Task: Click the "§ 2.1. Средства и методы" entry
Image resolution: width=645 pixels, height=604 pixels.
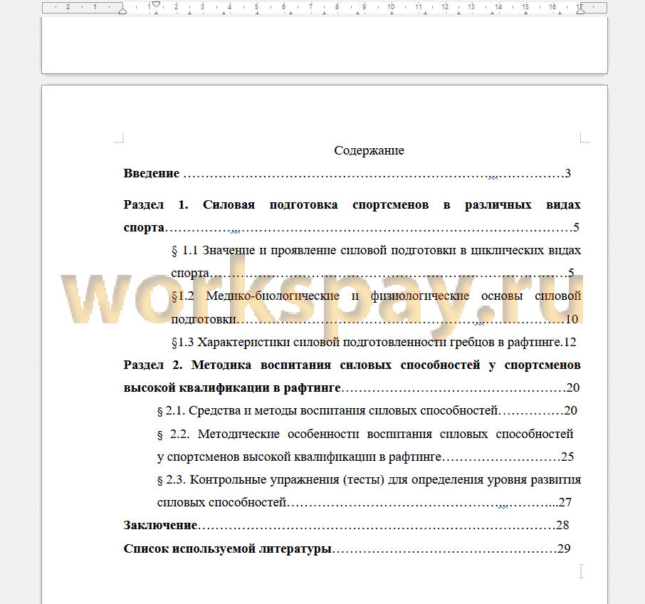Action: (367, 411)
